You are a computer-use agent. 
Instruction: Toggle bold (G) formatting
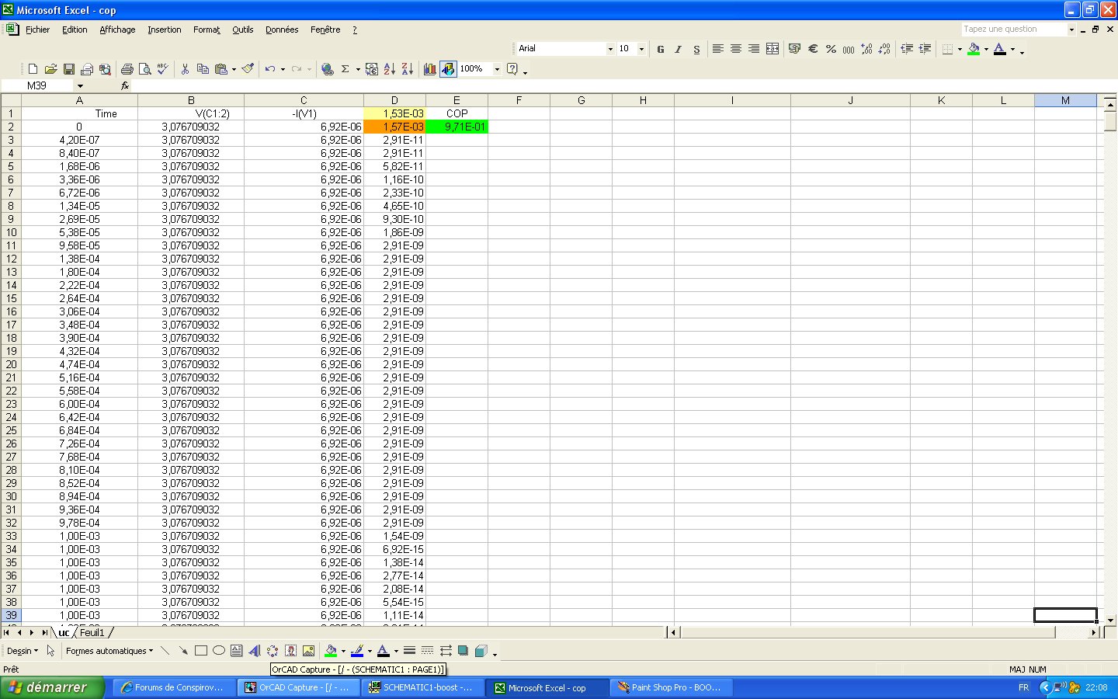(661, 49)
